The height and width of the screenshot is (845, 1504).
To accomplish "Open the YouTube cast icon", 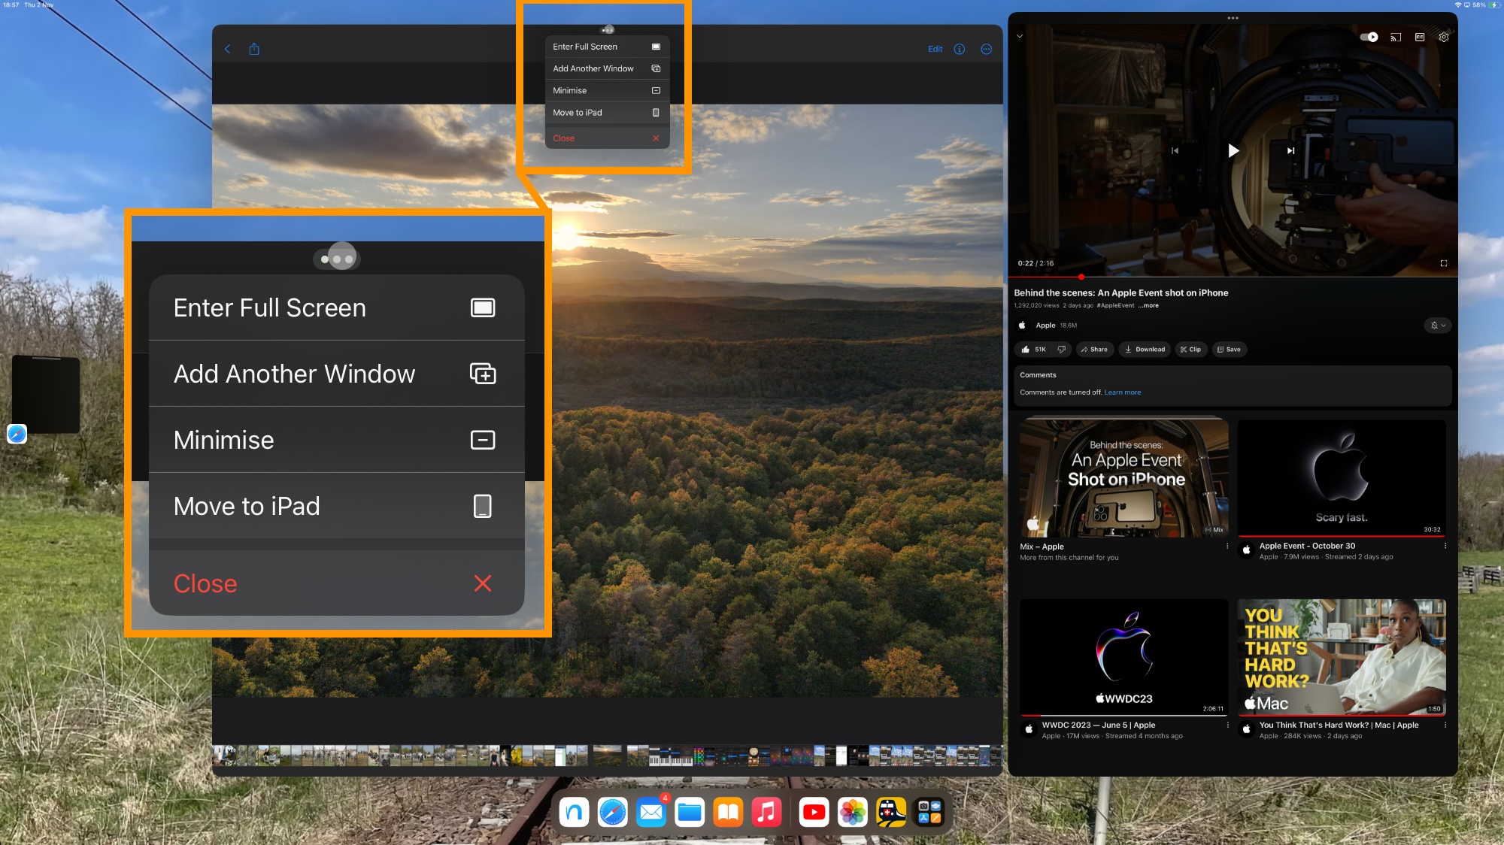I will pos(1396,37).
